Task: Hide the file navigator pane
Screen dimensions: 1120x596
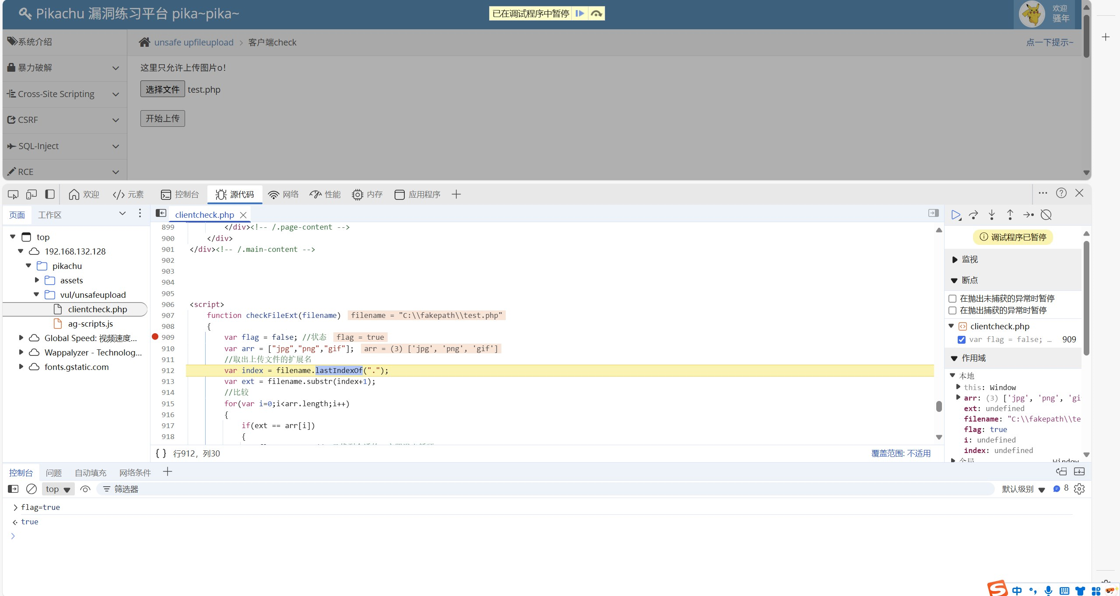Action: click(x=161, y=213)
